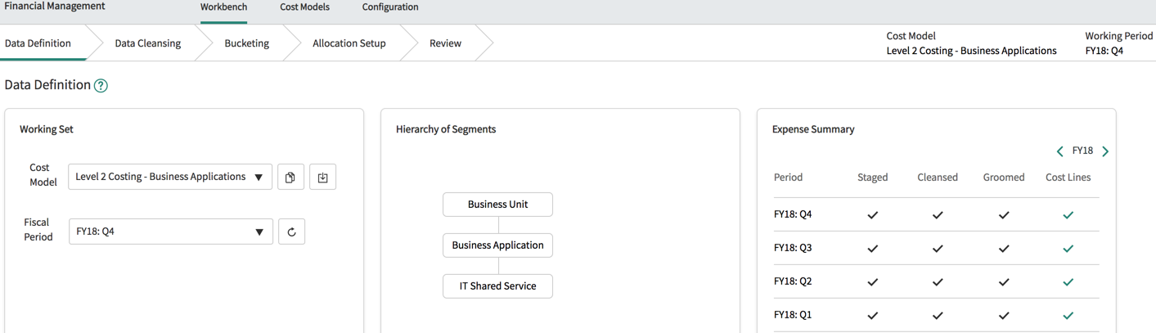Image resolution: width=1156 pixels, height=333 pixels.
Task: Go to the previous fiscal year arrow
Action: tap(1060, 151)
